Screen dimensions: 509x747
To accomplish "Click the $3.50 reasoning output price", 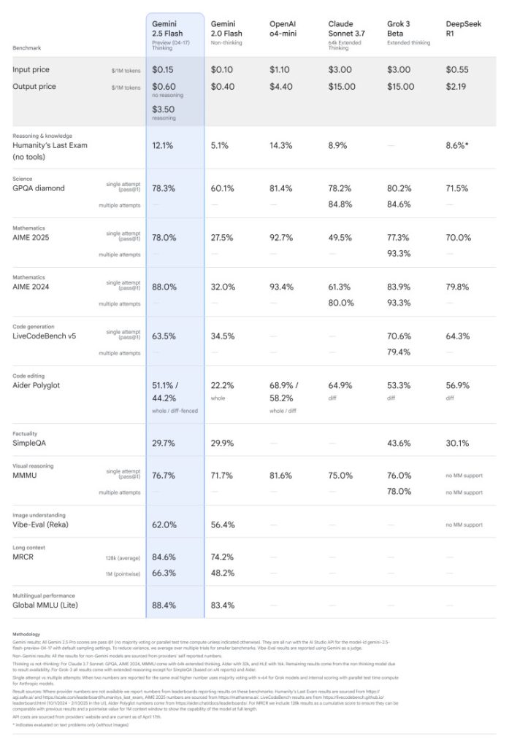I will coord(164,109).
